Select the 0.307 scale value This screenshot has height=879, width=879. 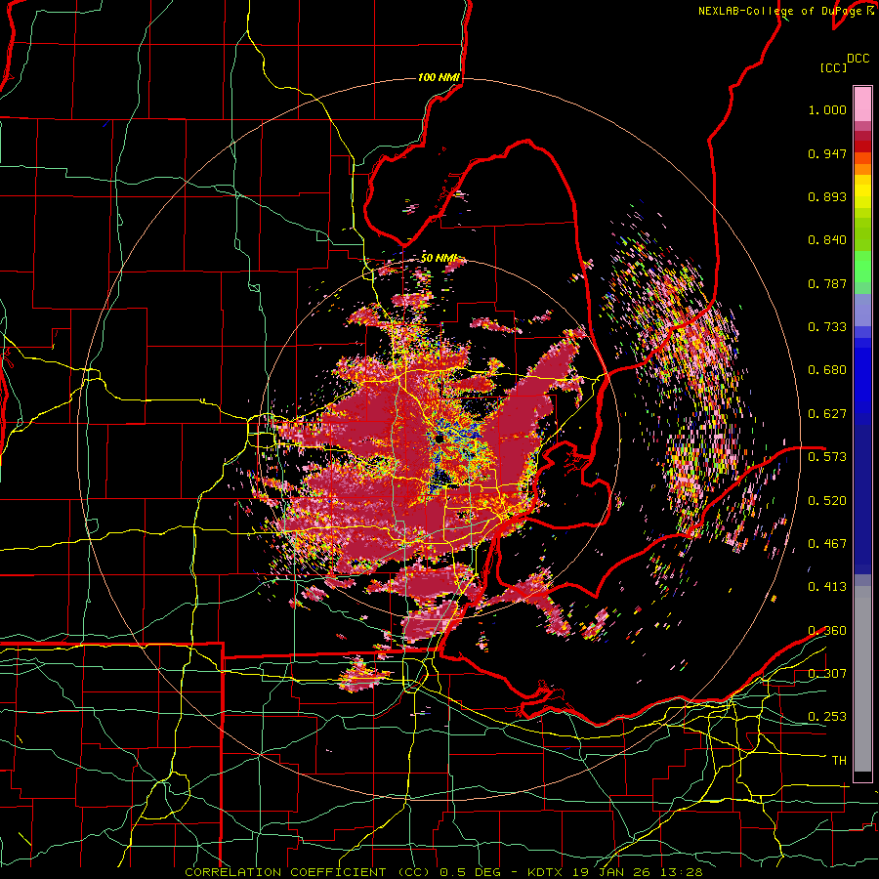pyautogui.click(x=827, y=673)
